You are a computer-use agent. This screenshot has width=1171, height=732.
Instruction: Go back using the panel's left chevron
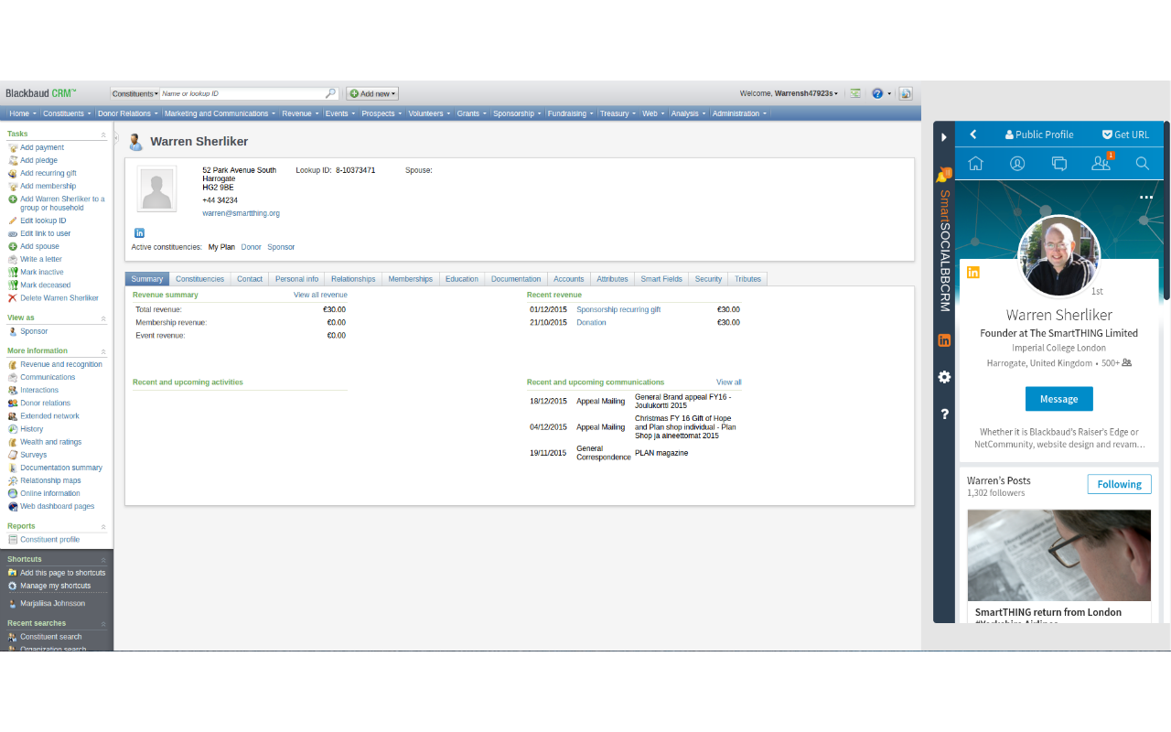973,135
